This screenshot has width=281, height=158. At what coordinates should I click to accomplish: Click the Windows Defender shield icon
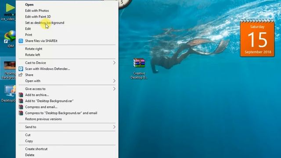(x=21, y=69)
